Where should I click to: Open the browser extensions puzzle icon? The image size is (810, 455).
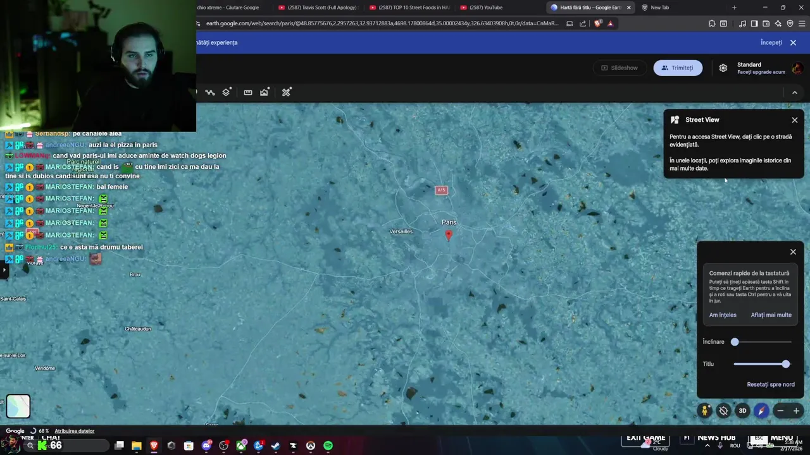tap(712, 23)
